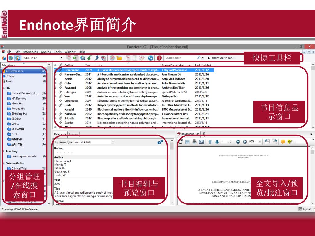The image size is (315, 236).
Task: Click the paperclip attach file tab icon
Action: [204, 134]
